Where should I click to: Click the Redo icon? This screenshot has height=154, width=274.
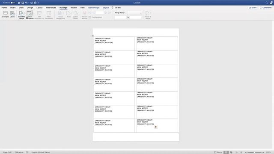point(31,3)
